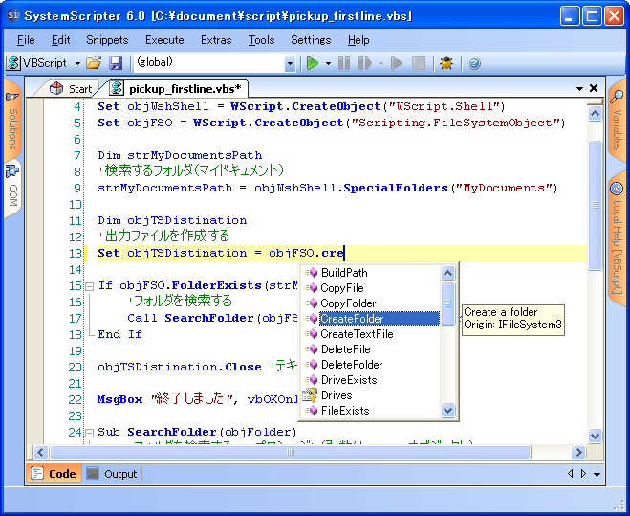This screenshot has height=516, width=630.
Task: Switch to the Start tab
Action: (x=72, y=88)
